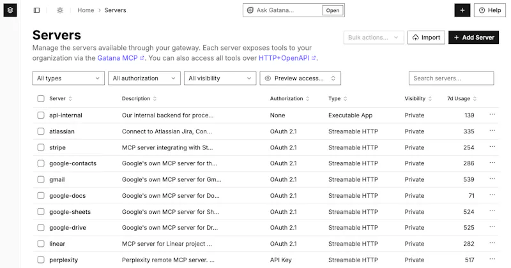Image resolution: width=511 pixels, height=268 pixels.
Task: Check the atlassian row checkbox
Action: coord(41,131)
